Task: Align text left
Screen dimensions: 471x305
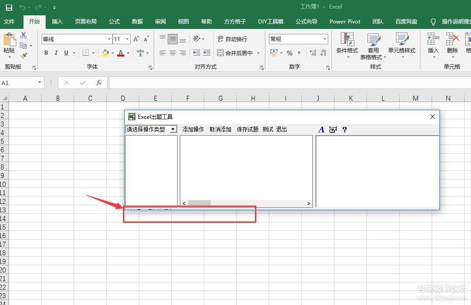Action: pyautogui.click(x=163, y=53)
